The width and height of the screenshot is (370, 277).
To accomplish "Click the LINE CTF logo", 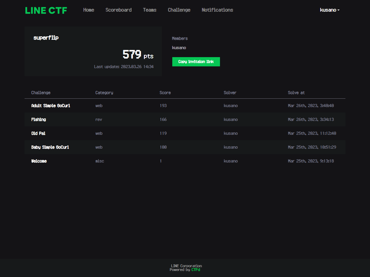I will coord(46,10).
